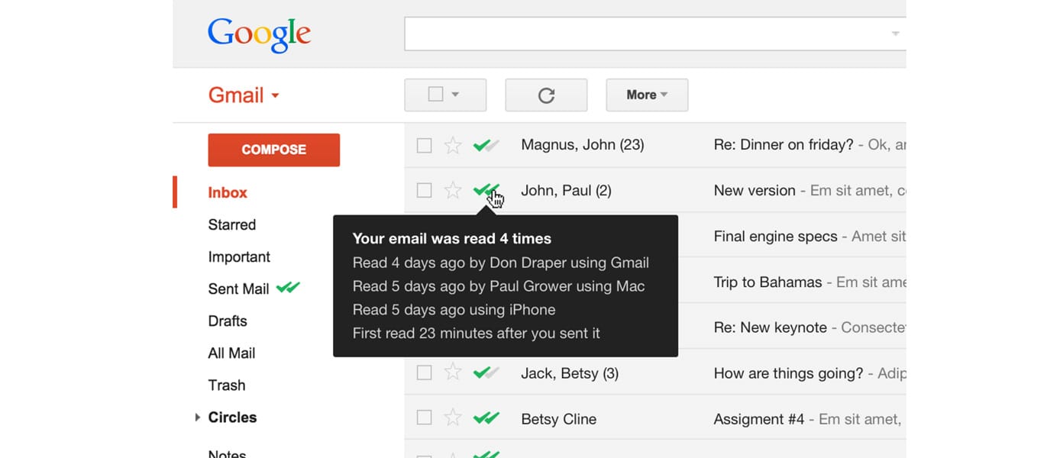The height and width of the screenshot is (458, 1060).
Task: Refresh the inbox with the reload button
Action: pyautogui.click(x=546, y=95)
